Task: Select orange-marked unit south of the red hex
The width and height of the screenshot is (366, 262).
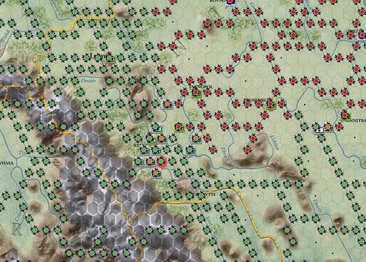Action: [156, 173]
